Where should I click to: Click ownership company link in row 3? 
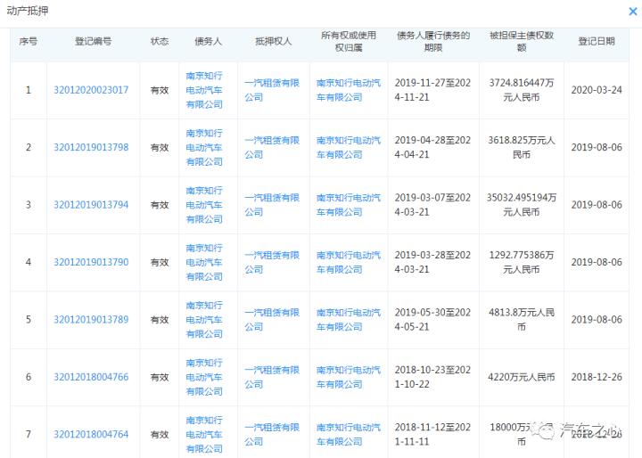tap(349, 205)
